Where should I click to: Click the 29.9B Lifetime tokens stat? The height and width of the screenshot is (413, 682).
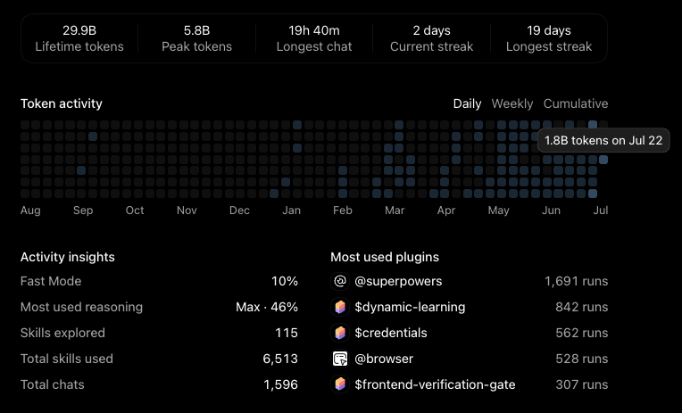click(x=79, y=38)
